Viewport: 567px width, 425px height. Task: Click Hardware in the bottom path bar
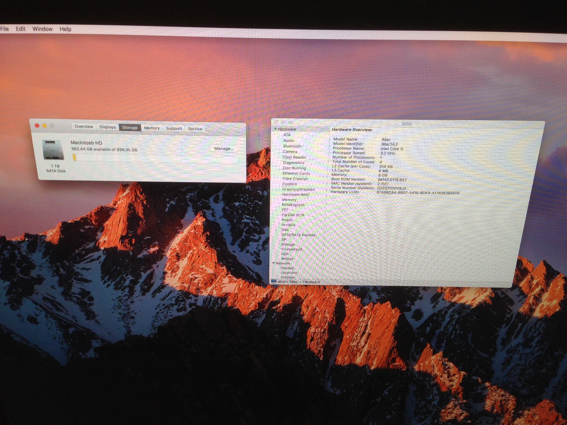(x=311, y=282)
